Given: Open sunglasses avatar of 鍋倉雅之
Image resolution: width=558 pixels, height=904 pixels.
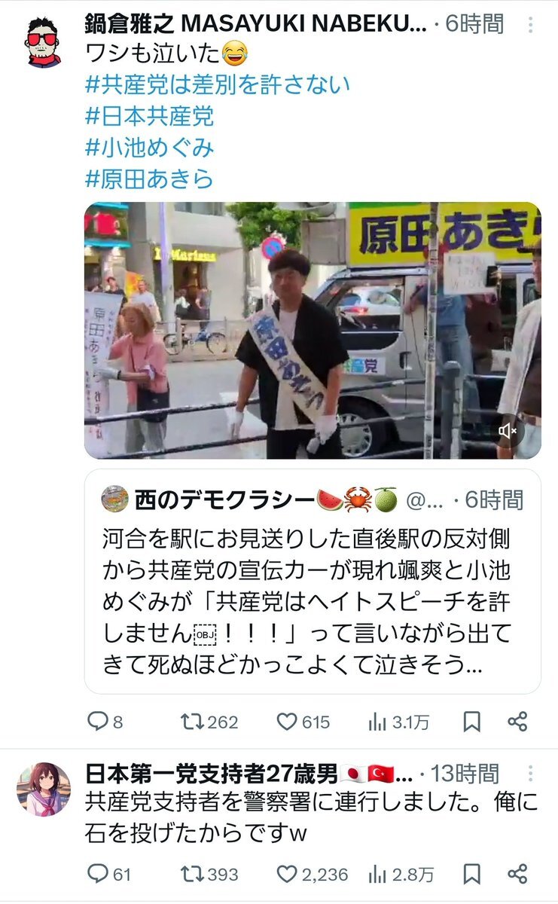Looking at the screenshot, I should 44,42.
